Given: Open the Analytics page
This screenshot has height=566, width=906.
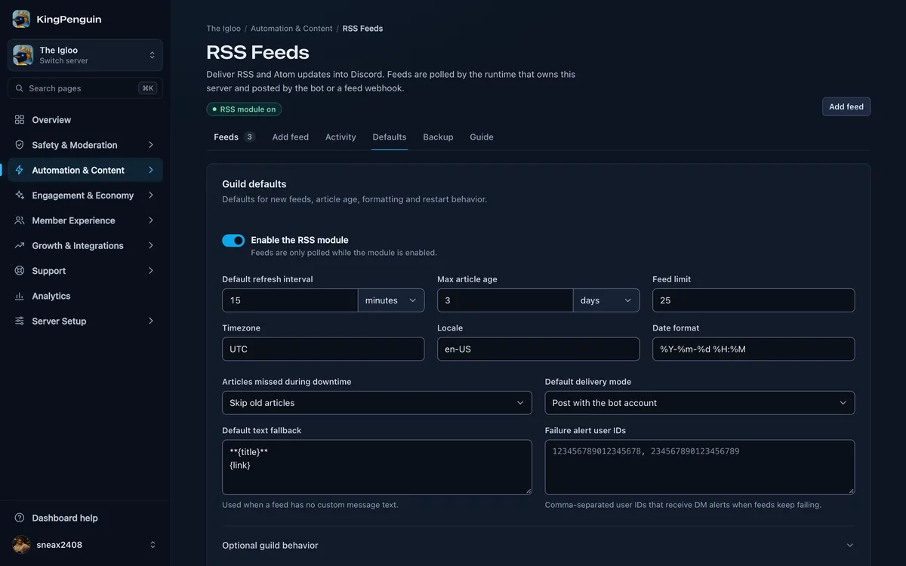Looking at the screenshot, I should tap(85, 296).
